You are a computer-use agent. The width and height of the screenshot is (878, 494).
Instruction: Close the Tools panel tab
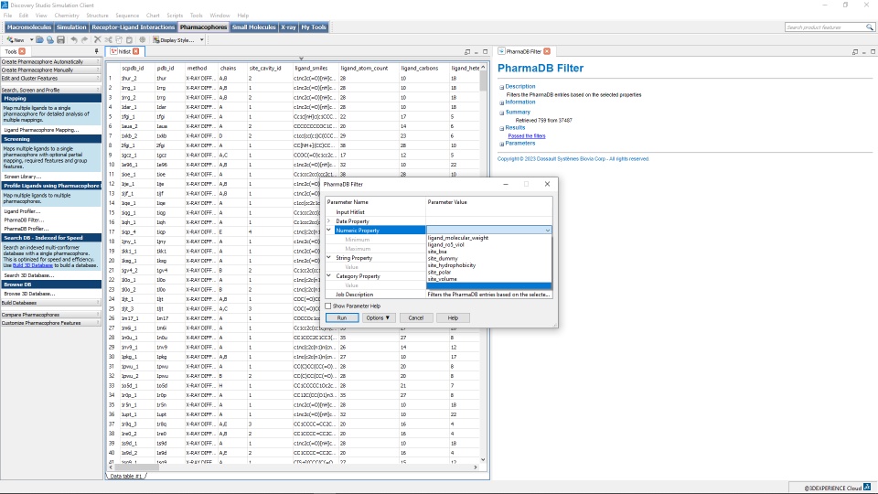(22, 51)
